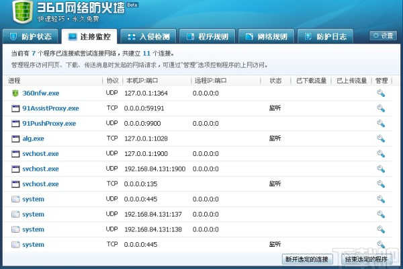Click local address 127.0.0.1:1364
The width and height of the screenshot is (403, 269).
pyautogui.click(x=146, y=93)
